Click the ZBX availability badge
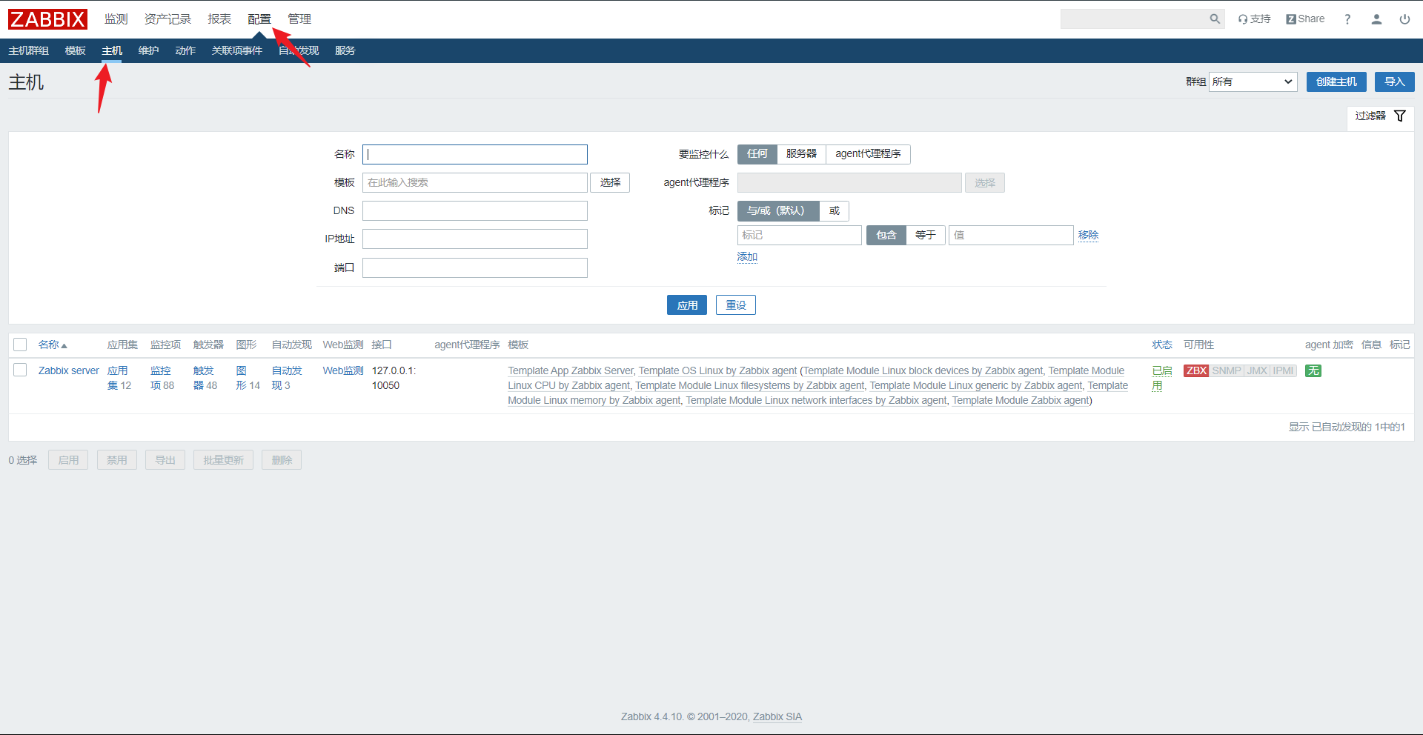This screenshot has width=1423, height=735. (1196, 371)
